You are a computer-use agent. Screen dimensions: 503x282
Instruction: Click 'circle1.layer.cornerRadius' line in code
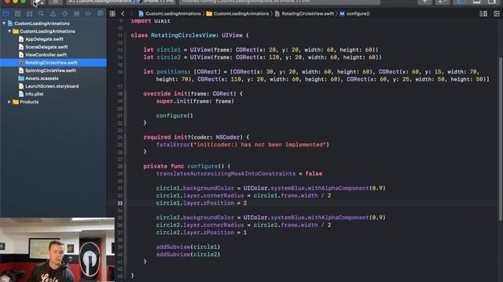click(244, 195)
